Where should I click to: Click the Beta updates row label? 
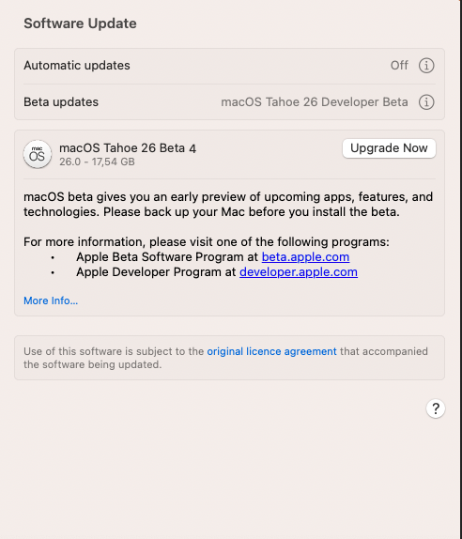tap(61, 102)
